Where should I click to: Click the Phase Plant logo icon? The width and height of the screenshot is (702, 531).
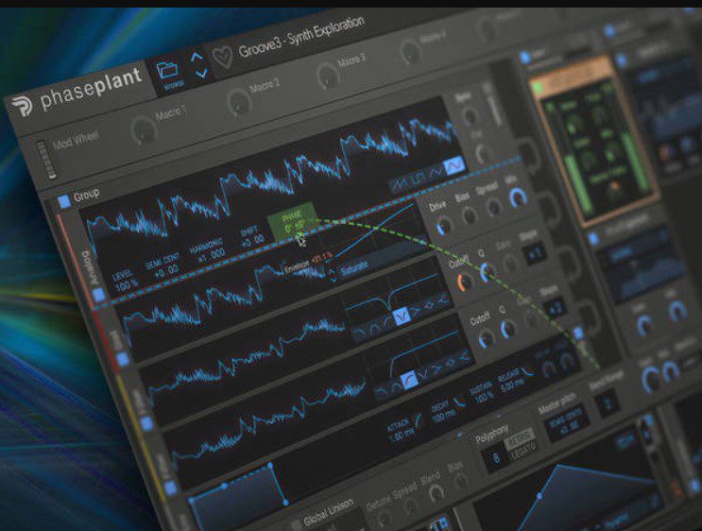coord(22,107)
